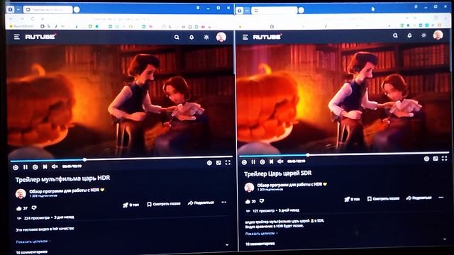
Task: Open profile avatar menu in left window header
Action: pyautogui.click(x=221, y=38)
